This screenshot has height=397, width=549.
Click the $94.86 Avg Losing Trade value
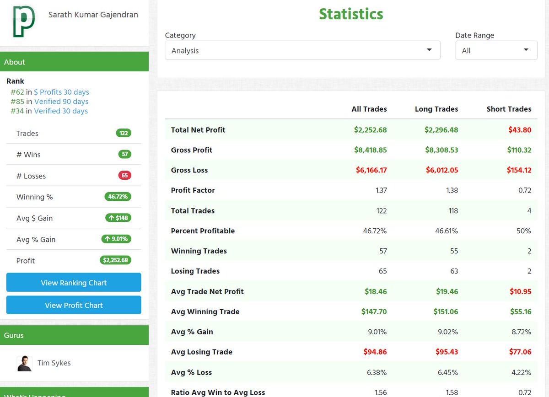point(375,352)
